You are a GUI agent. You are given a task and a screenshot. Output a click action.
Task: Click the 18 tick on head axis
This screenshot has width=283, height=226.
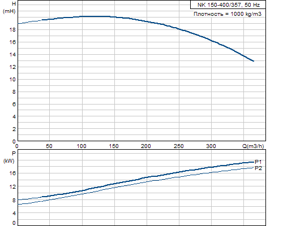coord(12,30)
